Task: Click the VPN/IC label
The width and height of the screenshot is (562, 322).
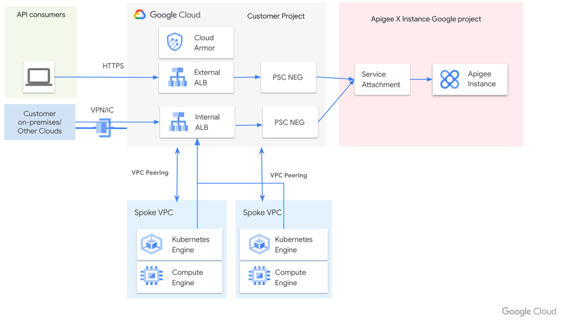Action: pyautogui.click(x=102, y=110)
